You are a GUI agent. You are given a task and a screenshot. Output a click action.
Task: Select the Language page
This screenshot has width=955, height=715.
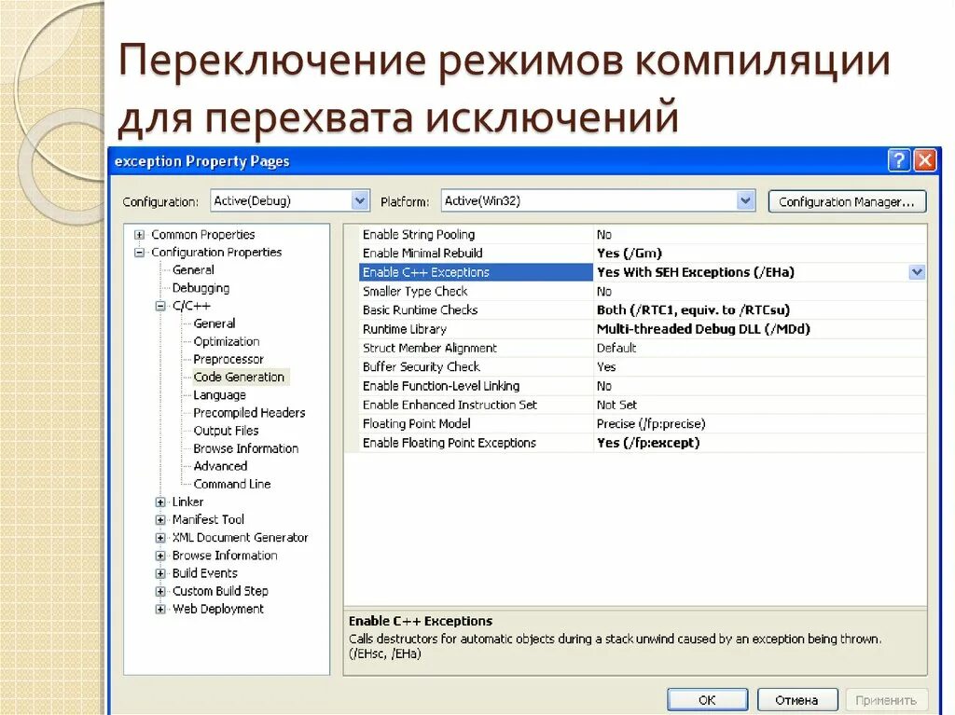(219, 395)
